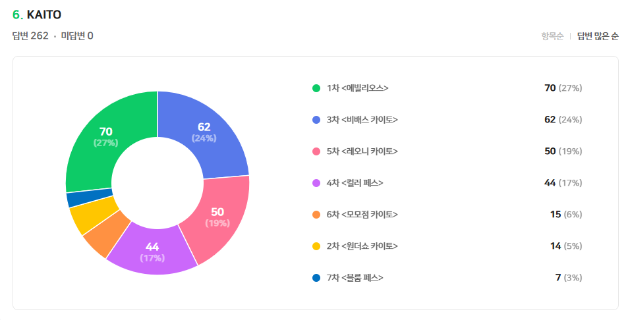
Task: Click dark blue legend dot for 7차 블룸 페스
Action: tap(316, 278)
